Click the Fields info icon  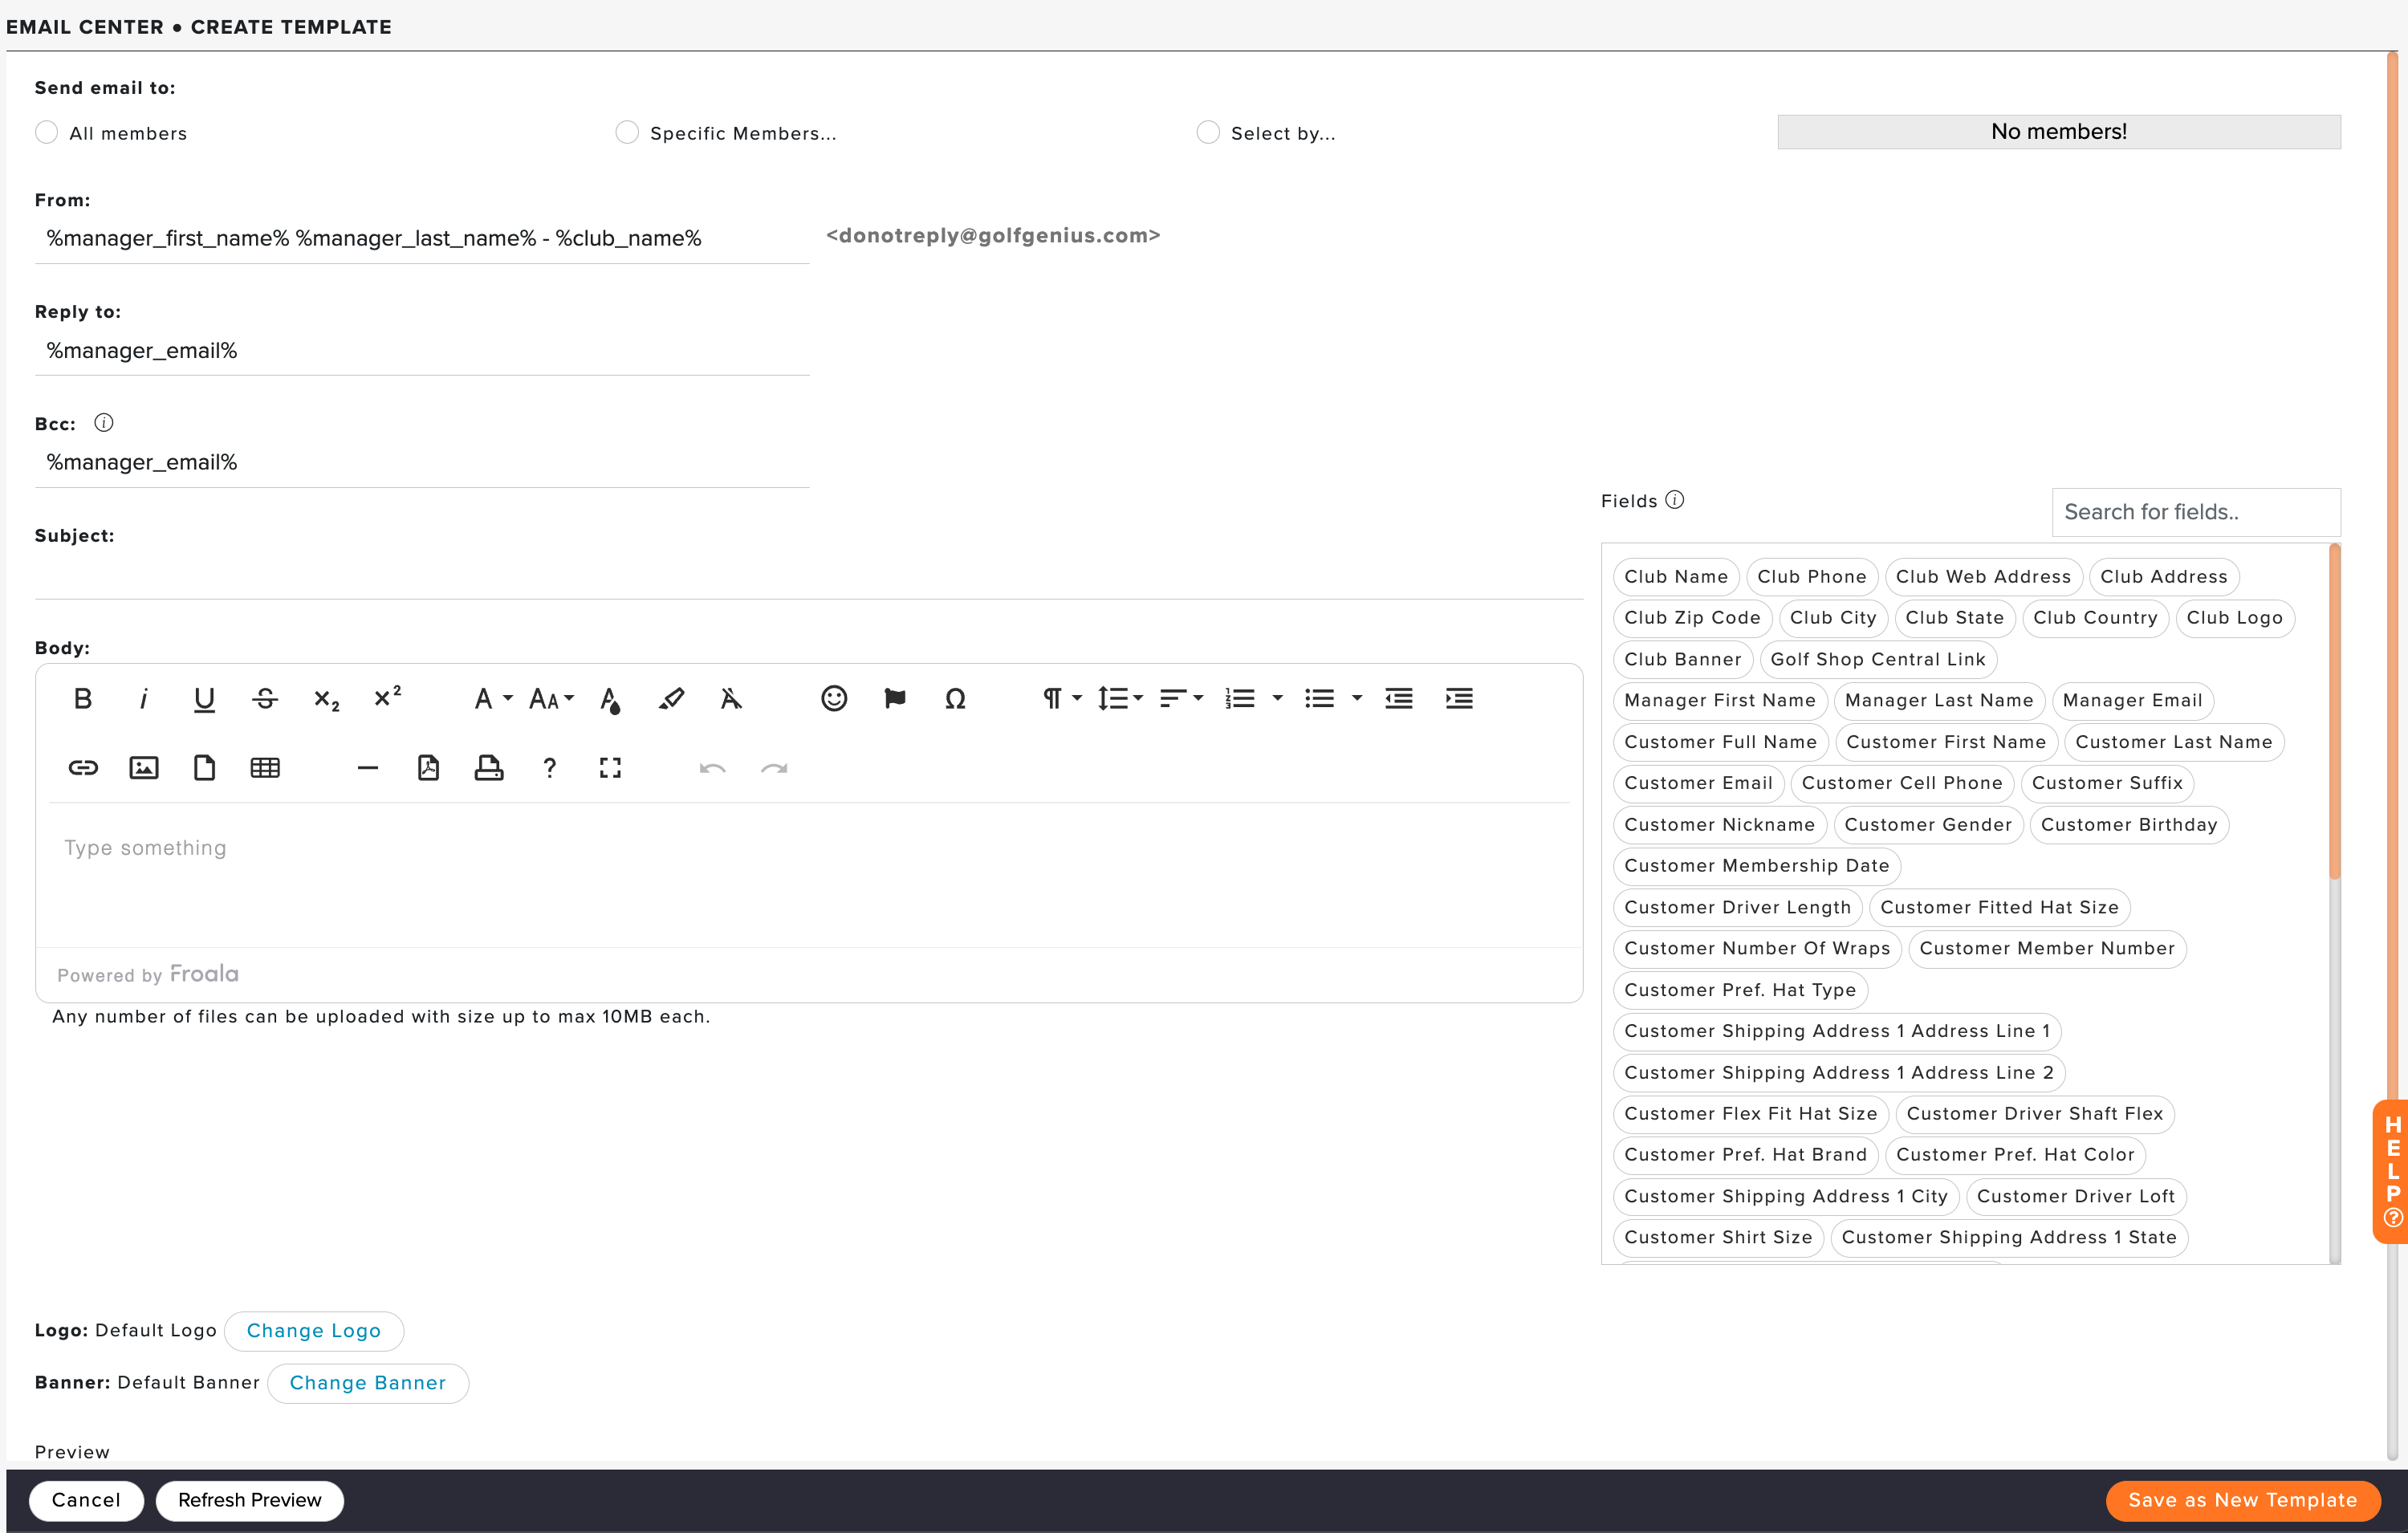click(1675, 500)
